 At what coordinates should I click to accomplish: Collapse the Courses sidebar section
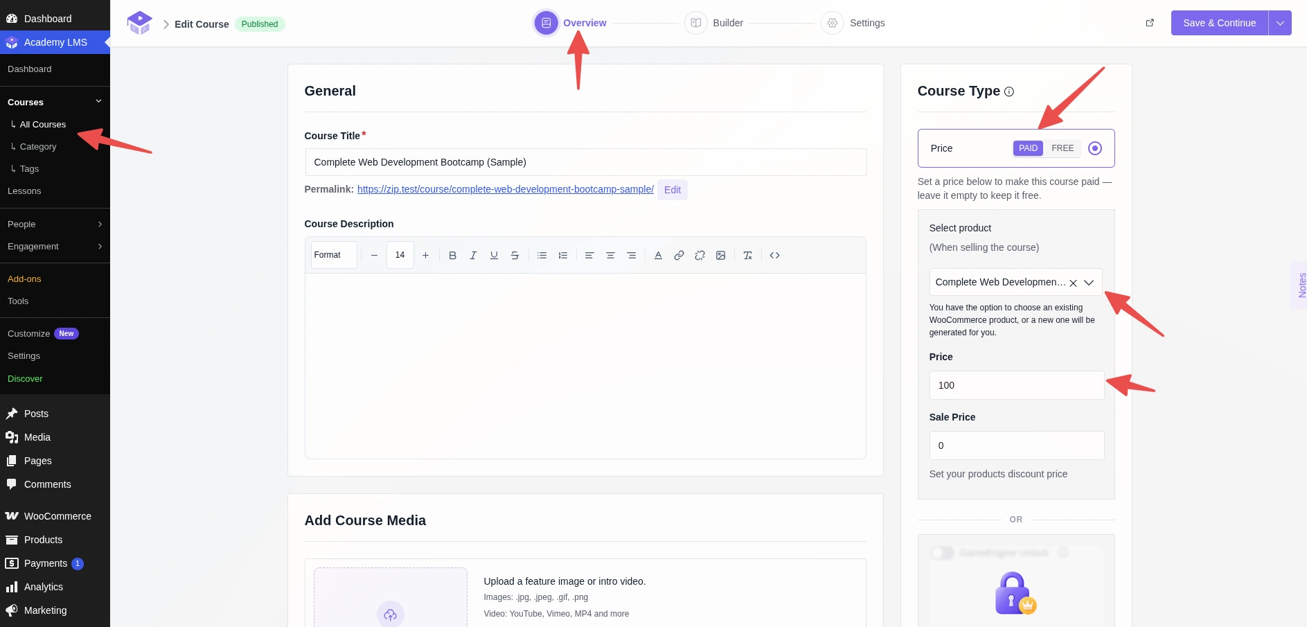(98, 102)
